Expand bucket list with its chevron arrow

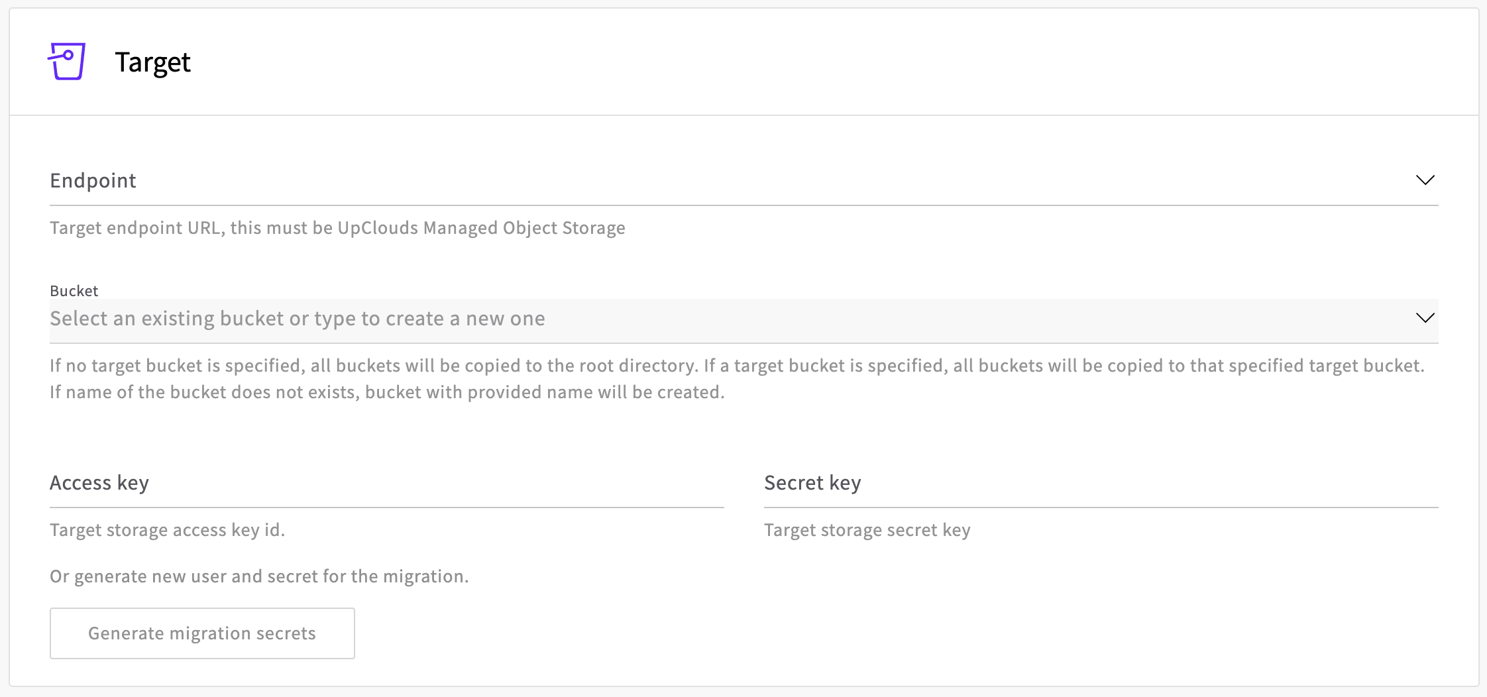[1425, 318]
